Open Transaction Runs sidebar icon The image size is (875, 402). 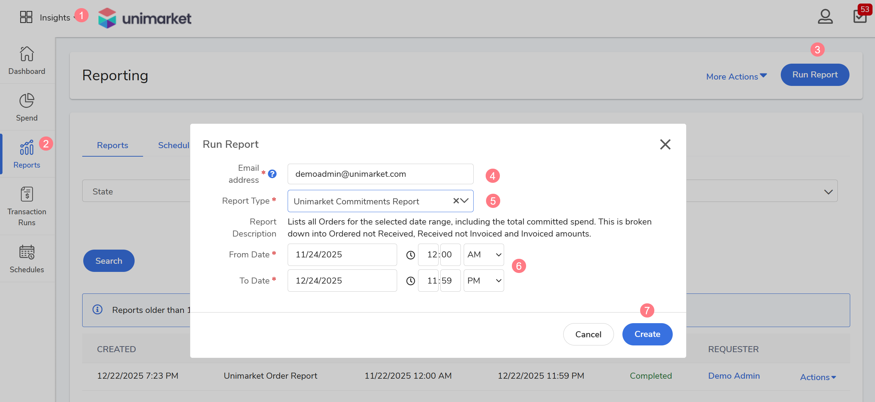click(27, 194)
